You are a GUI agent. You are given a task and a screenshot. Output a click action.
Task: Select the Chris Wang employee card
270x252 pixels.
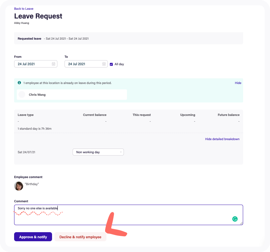[x=72, y=94]
